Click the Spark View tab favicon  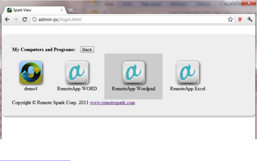[x=9, y=10]
